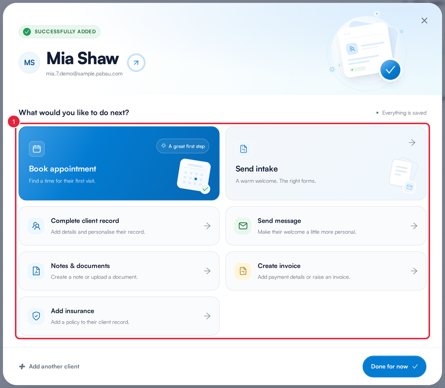Viewport: 445px width, 388px height.
Task: Click the Mia Shaw name heading
Action: coord(83,58)
